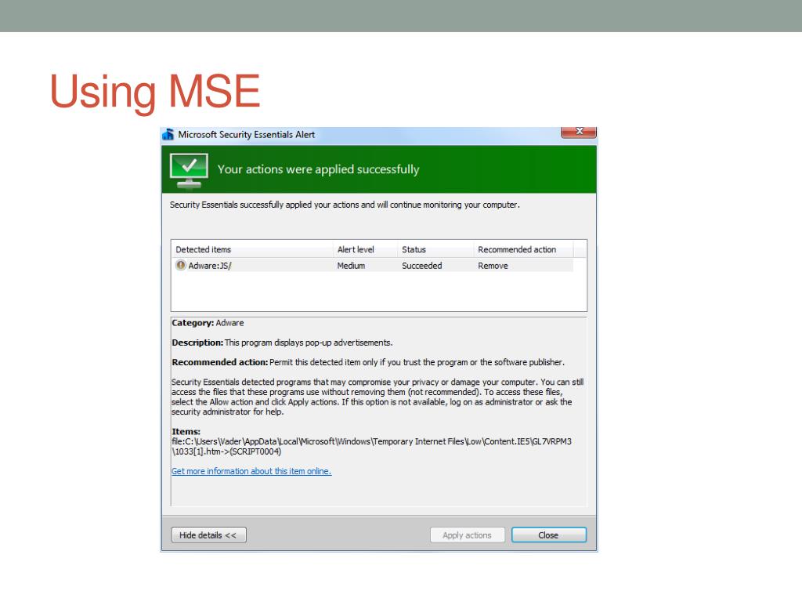802x602 pixels.
Task: Click the 'Recommended action: Permit this detected item' line
Action: [x=368, y=362]
